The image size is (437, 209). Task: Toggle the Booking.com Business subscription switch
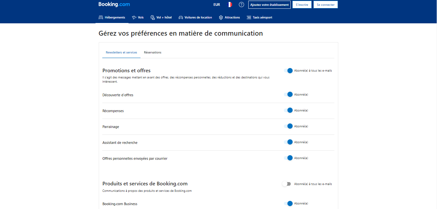[x=288, y=203]
